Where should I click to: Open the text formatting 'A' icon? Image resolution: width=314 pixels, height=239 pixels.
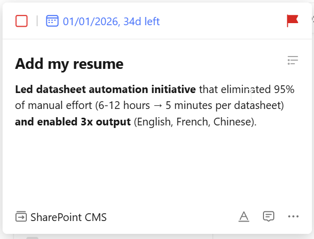coord(244,217)
